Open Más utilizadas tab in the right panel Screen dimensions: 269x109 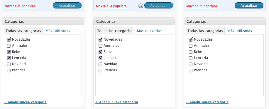[x=239, y=31]
